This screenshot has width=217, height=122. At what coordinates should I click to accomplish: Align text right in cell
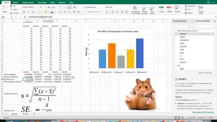coord(69,12)
